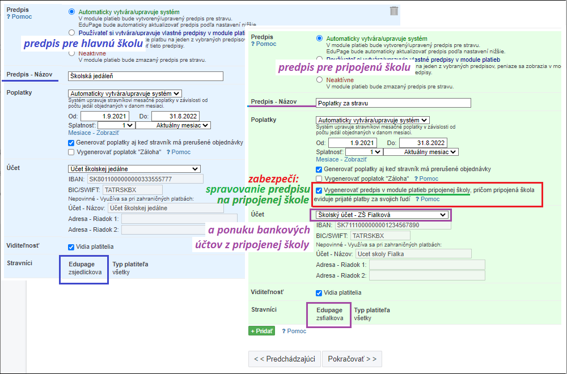The image size is (567, 374).
Task: Click 'Do' date field in blue panel
Action: (175, 116)
